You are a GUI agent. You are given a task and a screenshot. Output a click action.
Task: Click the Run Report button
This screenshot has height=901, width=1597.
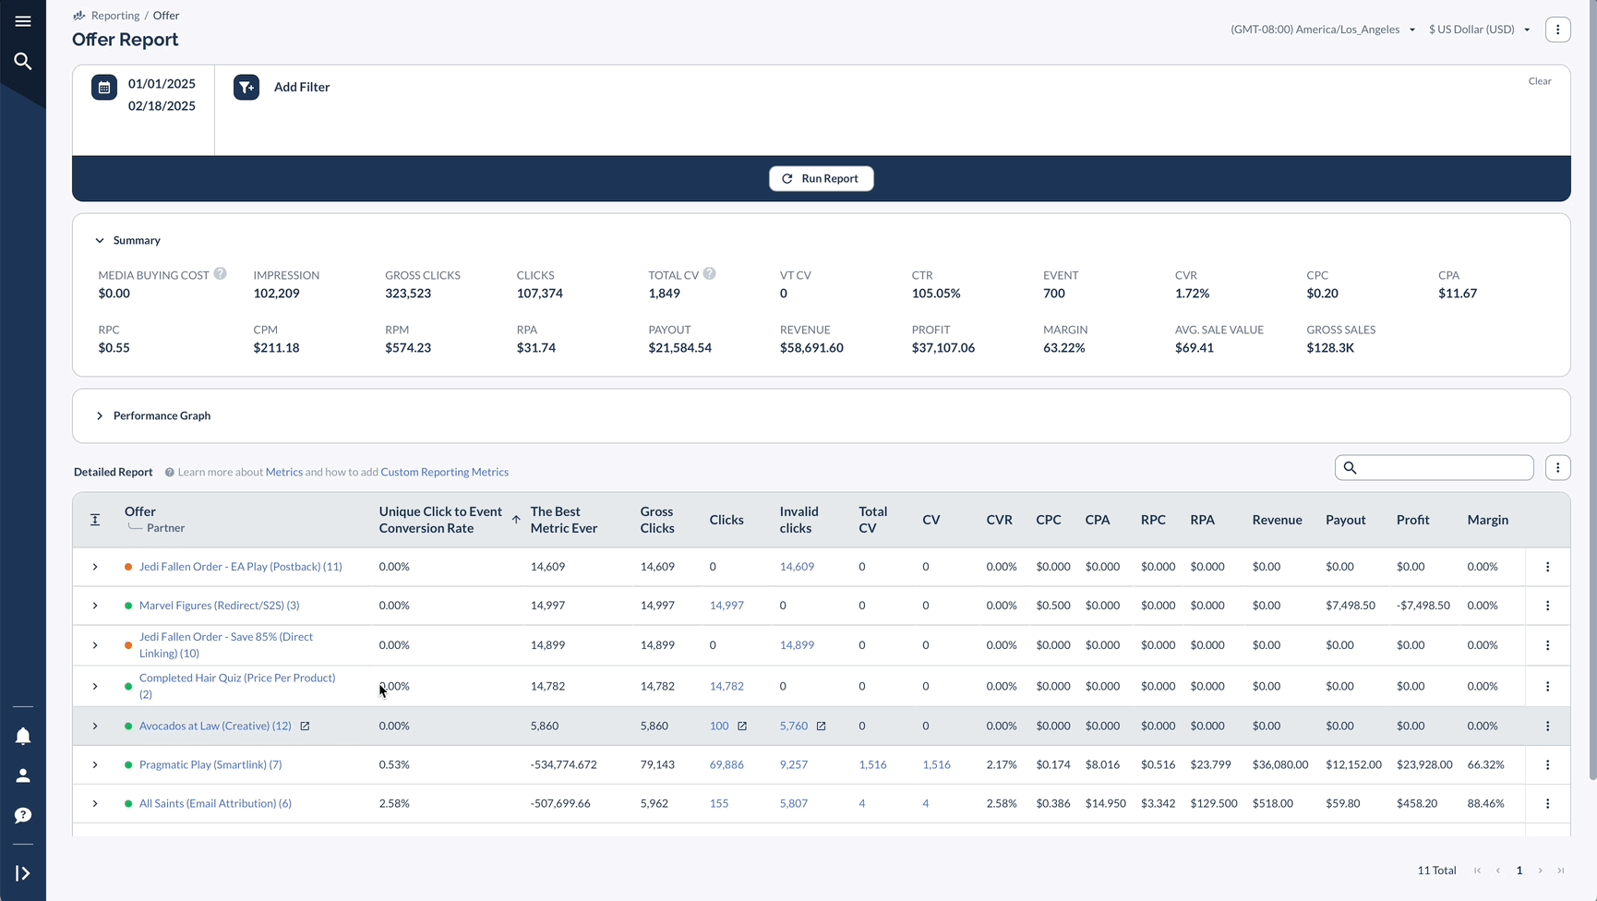click(x=822, y=179)
